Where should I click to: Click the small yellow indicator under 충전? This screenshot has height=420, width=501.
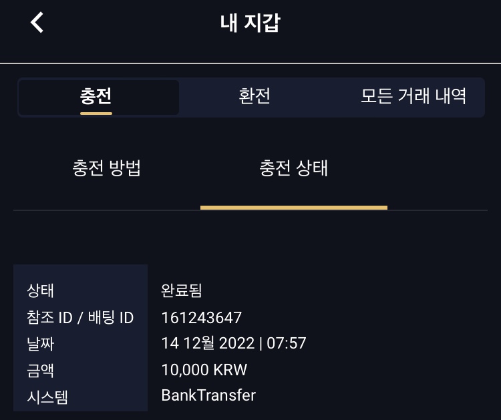pos(96,113)
